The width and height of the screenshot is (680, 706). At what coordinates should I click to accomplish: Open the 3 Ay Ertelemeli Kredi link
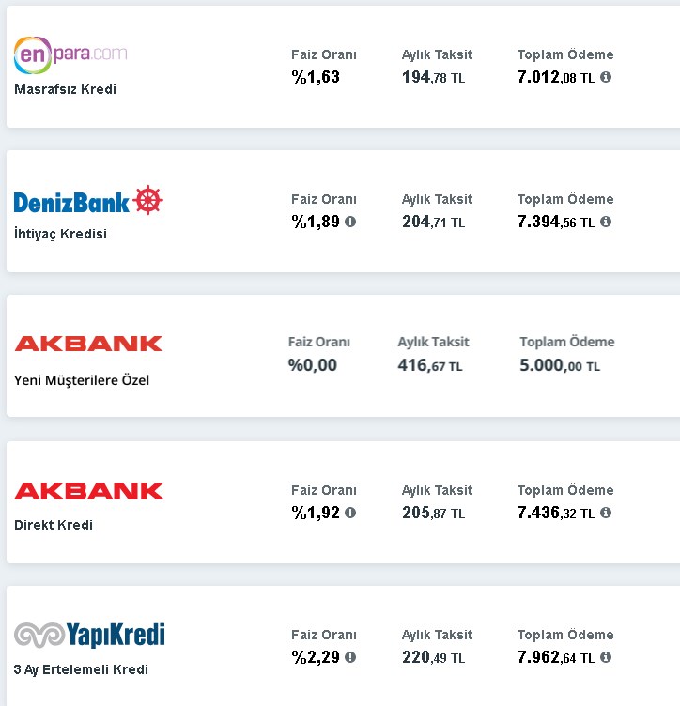[81, 670]
